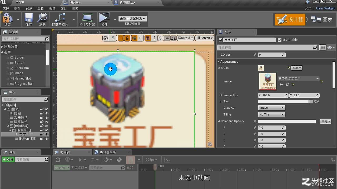Open the 文件 menu
The image size is (337, 189).
pos(6,8)
